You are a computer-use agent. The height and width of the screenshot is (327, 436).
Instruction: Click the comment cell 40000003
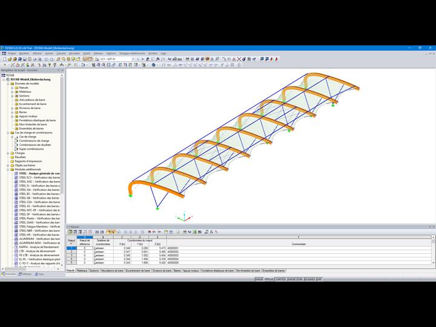299,256
